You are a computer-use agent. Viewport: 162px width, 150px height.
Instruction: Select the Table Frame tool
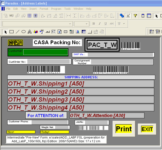65,32
